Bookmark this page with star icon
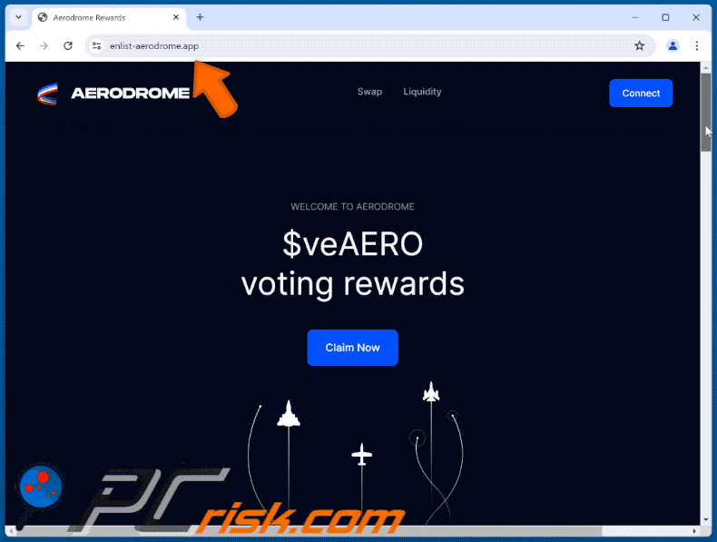This screenshot has width=717, height=542. [639, 45]
